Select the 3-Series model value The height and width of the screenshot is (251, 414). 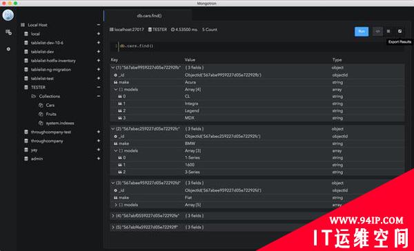[x=193, y=172]
